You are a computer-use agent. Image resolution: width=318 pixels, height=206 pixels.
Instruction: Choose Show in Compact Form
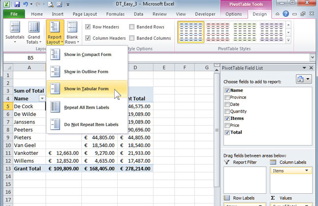87,54
